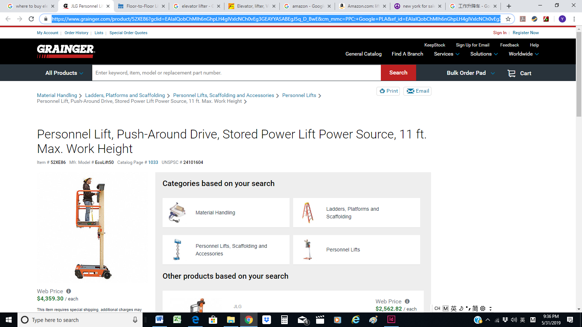Switch to Floor-to-Floor Lift tab
Image resolution: width=582 pixels, height=327 pixels.
click(x=141, y=6)
